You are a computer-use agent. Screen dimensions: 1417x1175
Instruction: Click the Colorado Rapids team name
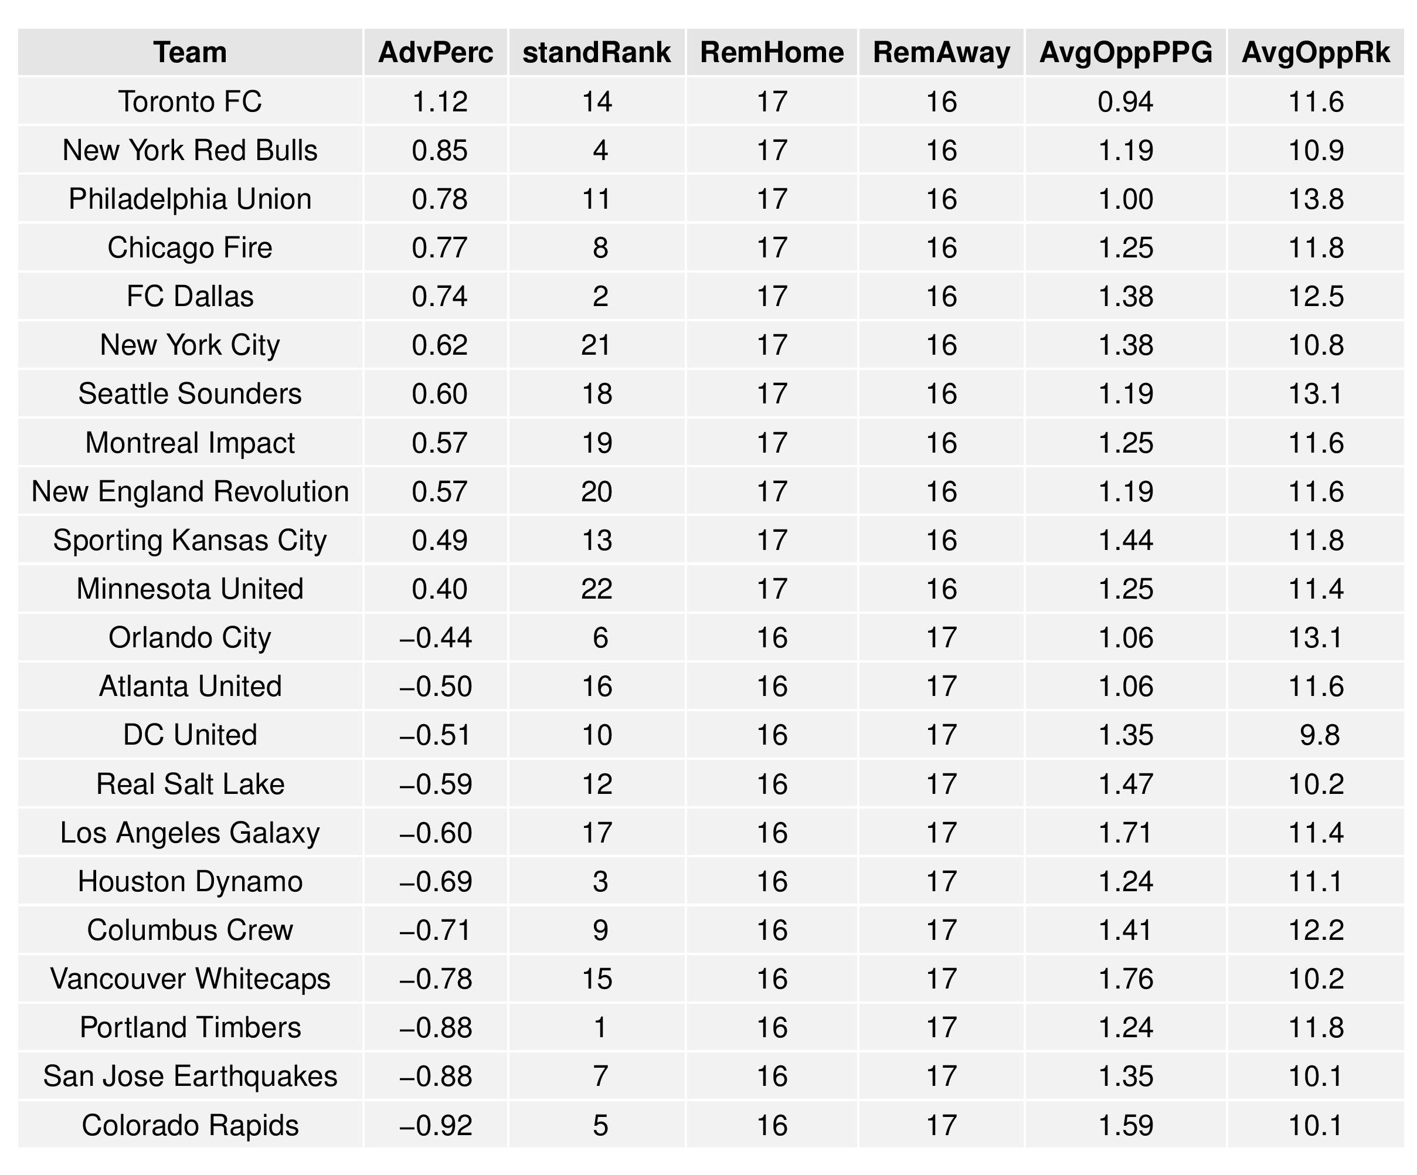click(x=189, y=1125)
